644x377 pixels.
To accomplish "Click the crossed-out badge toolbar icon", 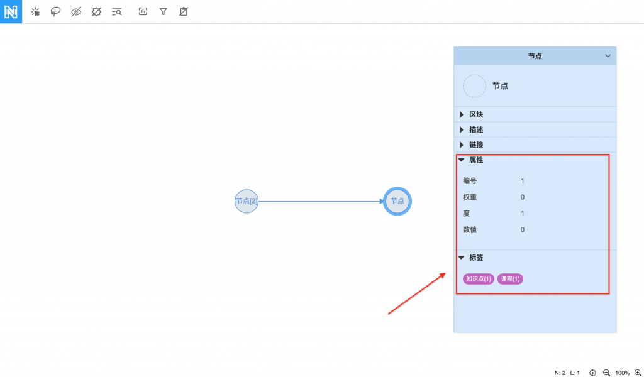I will click(96, 11).
